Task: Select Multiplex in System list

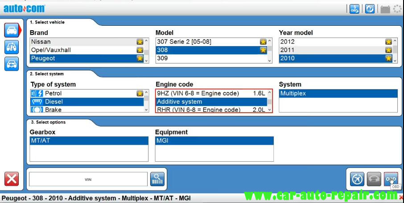Action: pyautogui.click(x=338, y=93)
